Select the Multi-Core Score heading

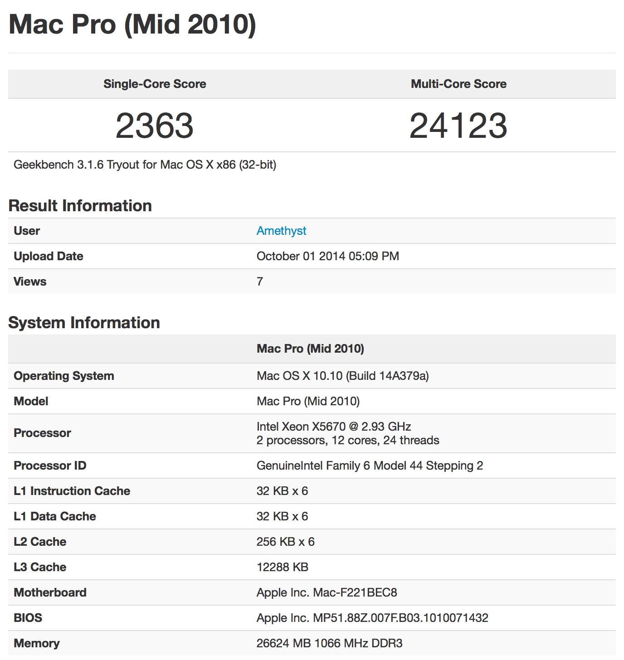coord(458,84)
